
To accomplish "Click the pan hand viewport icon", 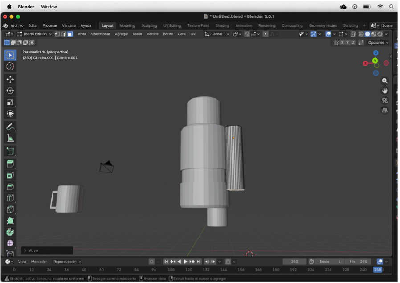I will (x=385, y=90).
